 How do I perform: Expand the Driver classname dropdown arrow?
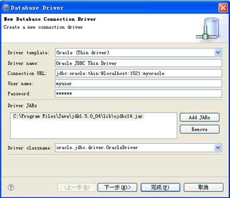click(x=218, y=148)
